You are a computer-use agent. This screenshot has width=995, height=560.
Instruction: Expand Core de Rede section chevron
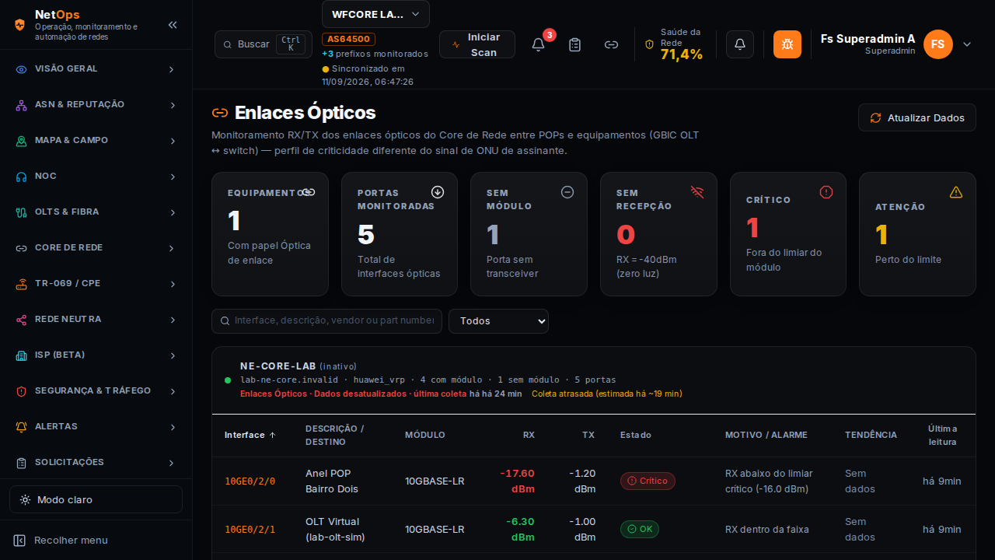tap(172, 248)
